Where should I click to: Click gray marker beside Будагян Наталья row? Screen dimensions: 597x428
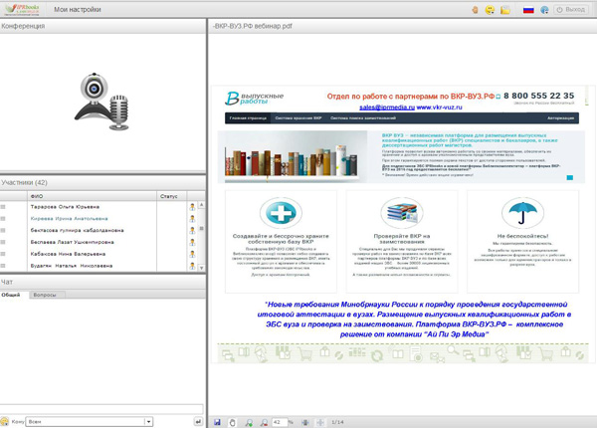(x=3, y=266)
